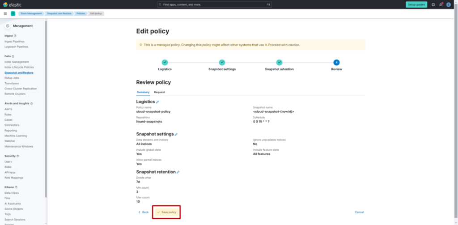Open the help menu icon

(x=433, y=4)
